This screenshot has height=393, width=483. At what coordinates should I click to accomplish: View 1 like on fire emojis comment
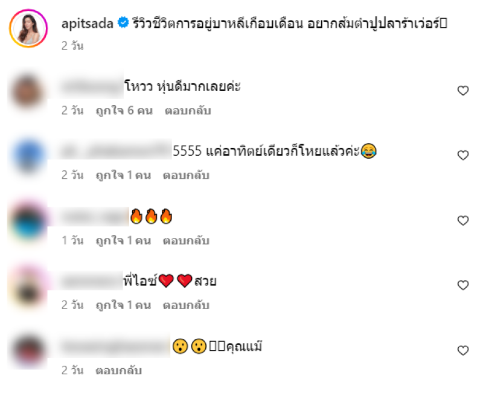tap(123, 240)
